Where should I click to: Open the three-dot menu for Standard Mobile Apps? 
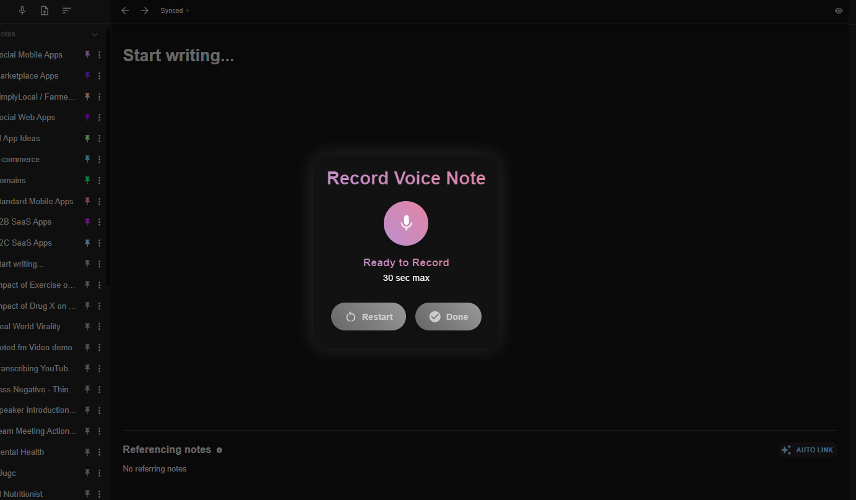(x=99, y=201)
